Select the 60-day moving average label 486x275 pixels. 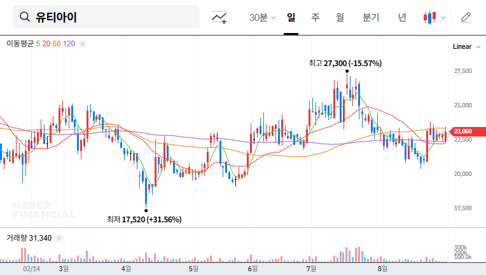click(57, 44)
